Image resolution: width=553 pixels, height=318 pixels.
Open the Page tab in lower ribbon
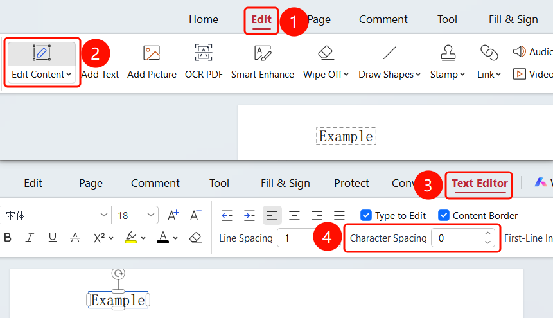click(x=91, y=183)
